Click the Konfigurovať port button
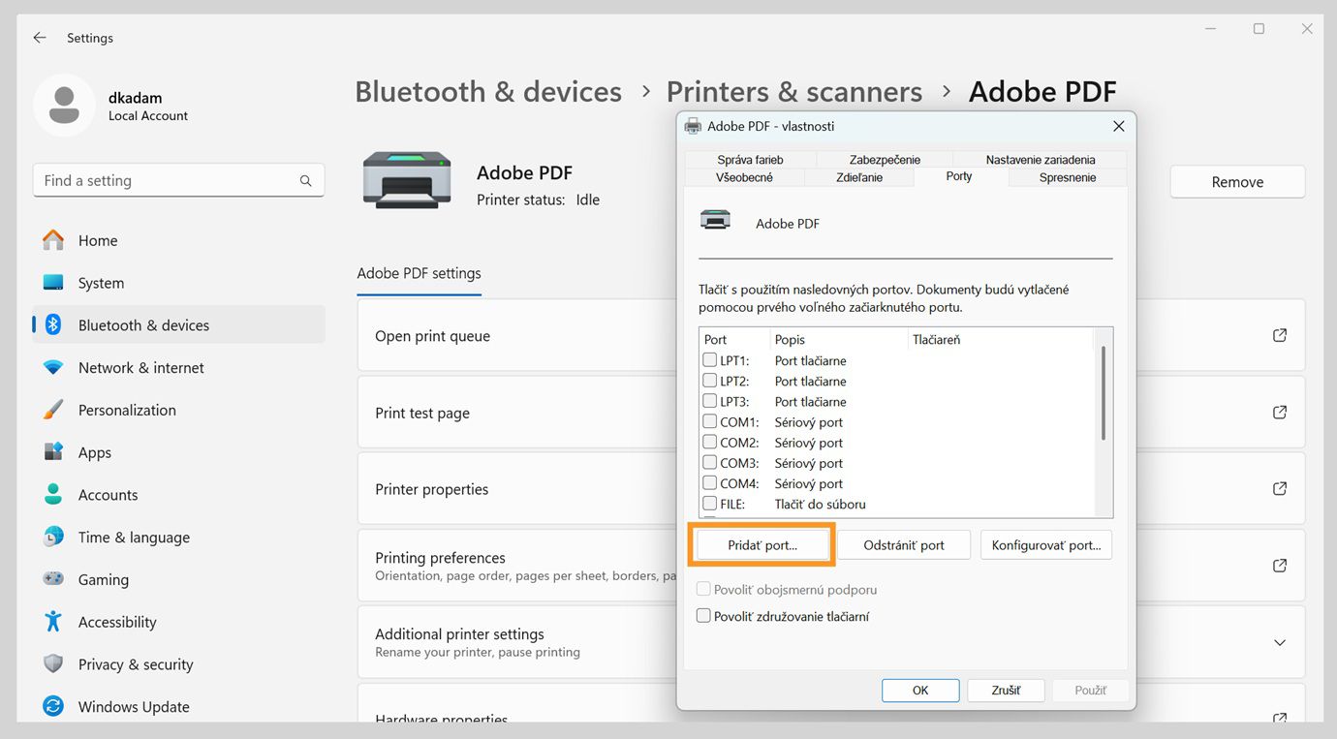Screen dimensions: 1337x739 point(1045,545)
